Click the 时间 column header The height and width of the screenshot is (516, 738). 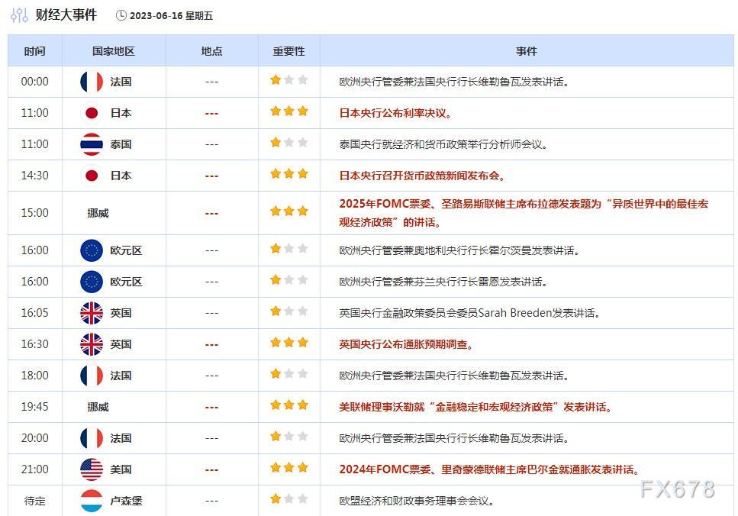[x=34, y=50]
